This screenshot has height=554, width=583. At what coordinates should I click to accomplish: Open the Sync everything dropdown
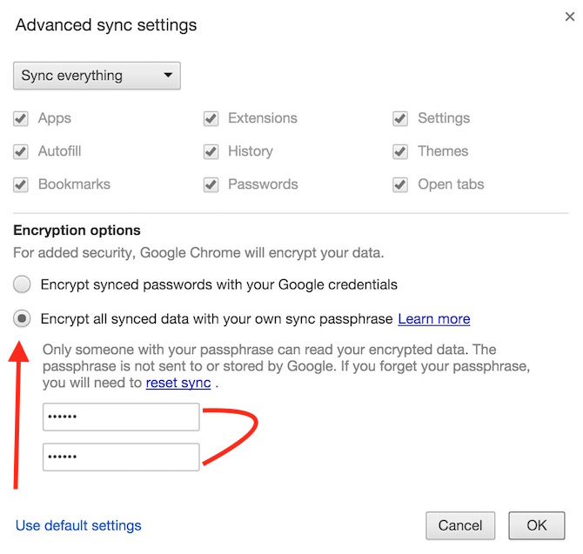point(97,76)
